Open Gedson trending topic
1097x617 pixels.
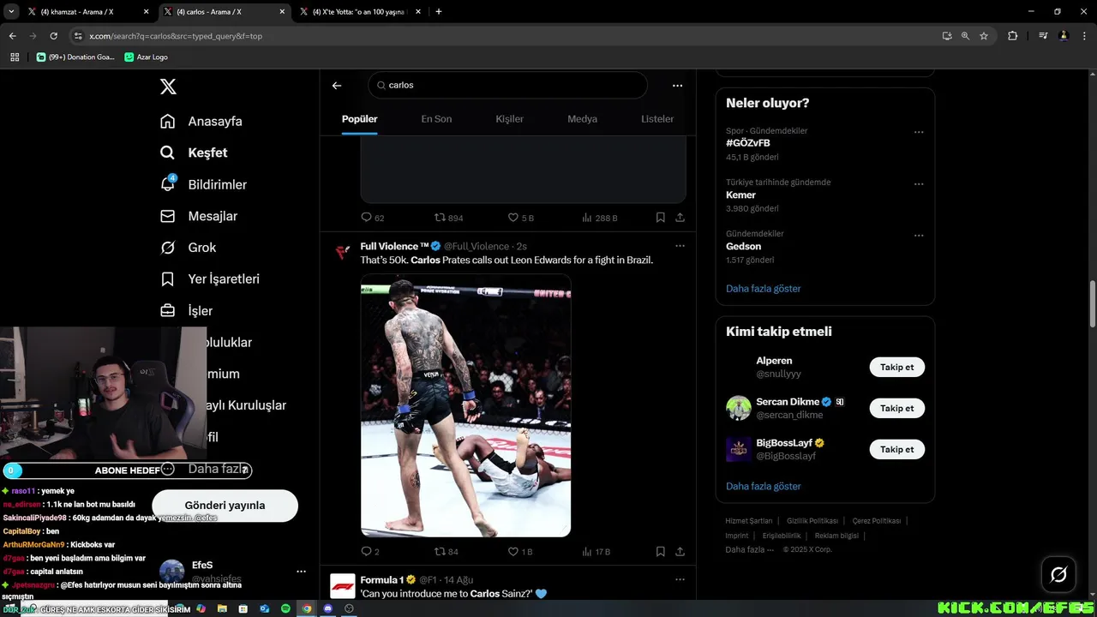pos(743,246)
